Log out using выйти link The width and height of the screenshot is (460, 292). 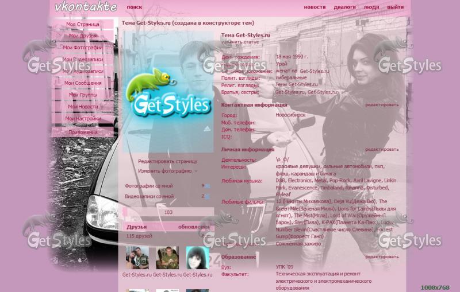(x=395, y=7)
